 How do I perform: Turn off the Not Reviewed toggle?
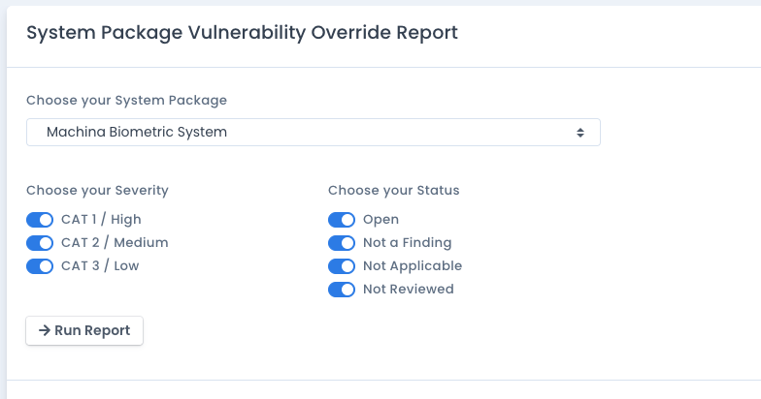[x=342, y=290]
